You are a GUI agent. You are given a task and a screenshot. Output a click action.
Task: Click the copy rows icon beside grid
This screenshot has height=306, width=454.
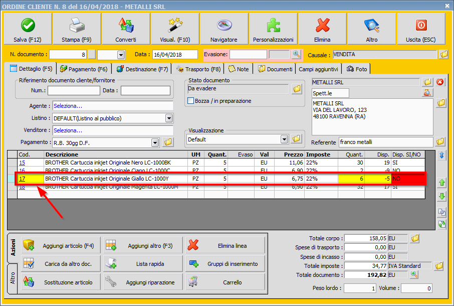pos(442,212)
